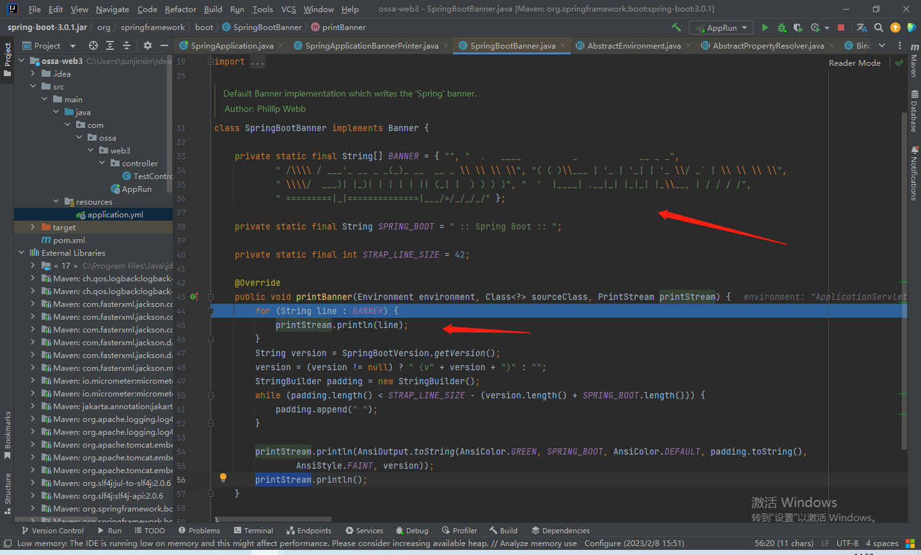Expand the target folder node

pyautogui.click(x=33, y=227)
